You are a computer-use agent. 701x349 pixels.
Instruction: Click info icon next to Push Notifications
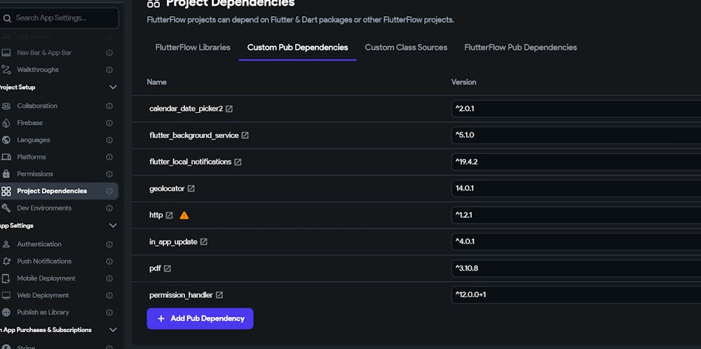[x=109, y=261]
